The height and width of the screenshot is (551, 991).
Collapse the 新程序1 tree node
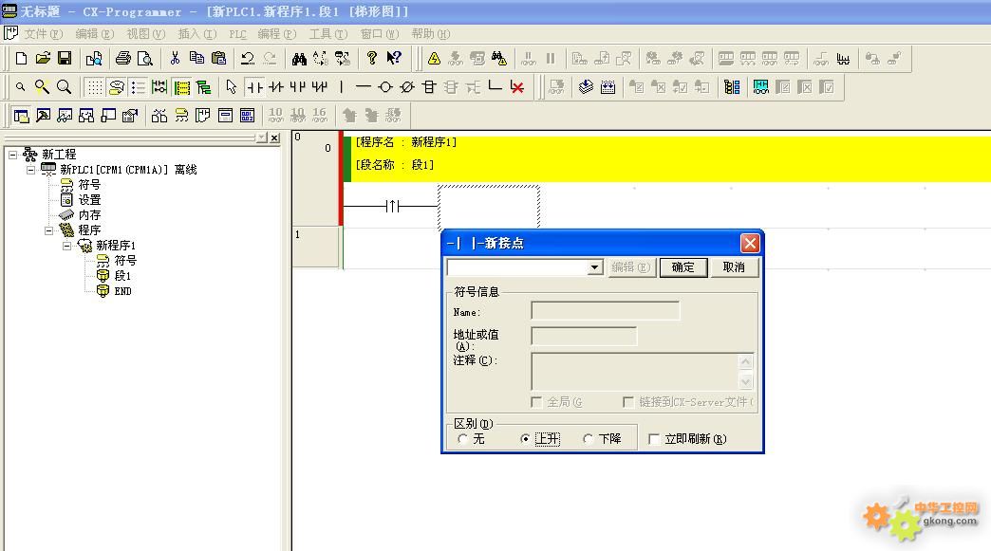coord(67,247)
